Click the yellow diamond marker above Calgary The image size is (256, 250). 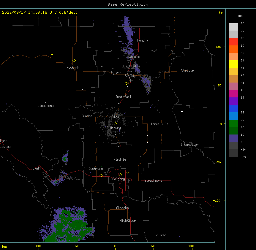coord(120,175)
